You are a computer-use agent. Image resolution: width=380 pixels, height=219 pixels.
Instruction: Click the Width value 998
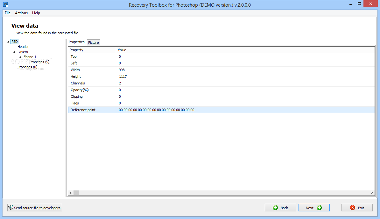click(122, 70)
